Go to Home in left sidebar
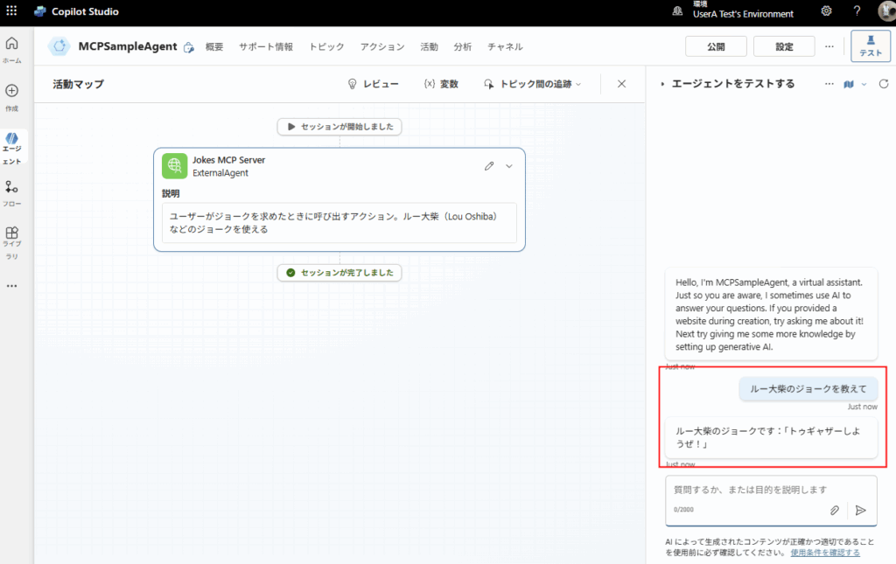The image size is (896, 564). click(11, 50)
